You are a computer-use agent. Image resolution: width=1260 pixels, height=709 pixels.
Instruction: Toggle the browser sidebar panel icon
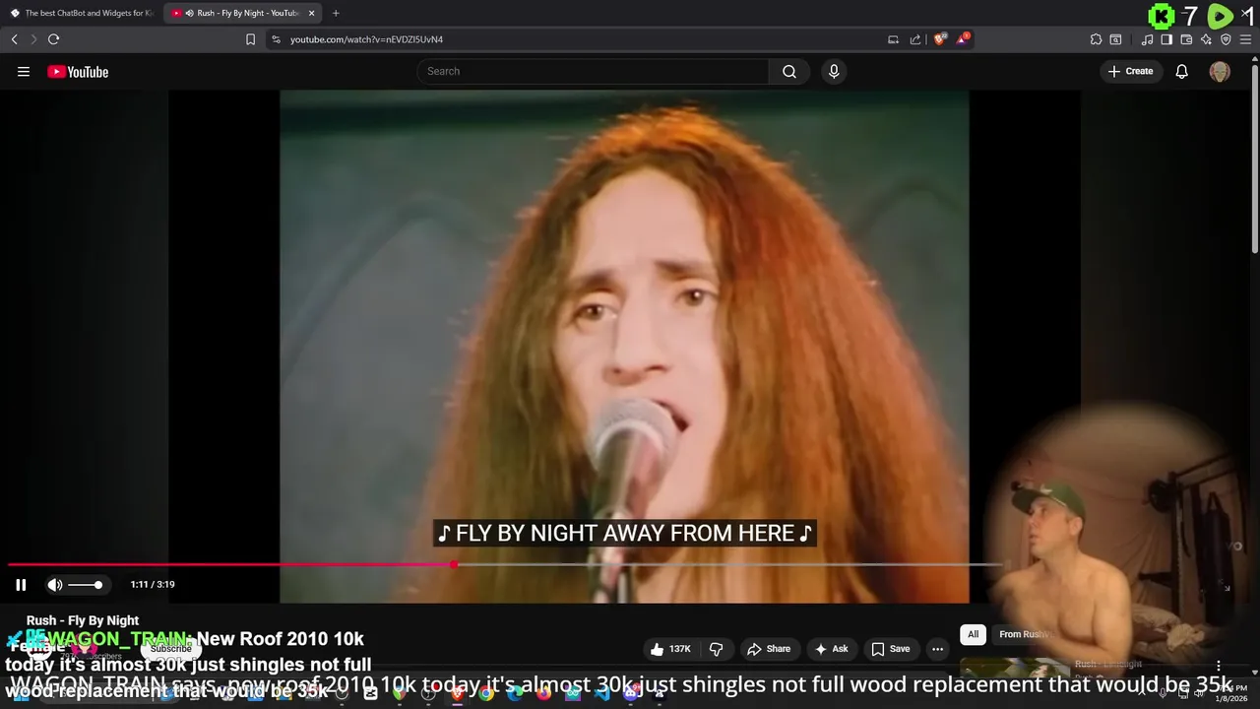(1166, 39)
